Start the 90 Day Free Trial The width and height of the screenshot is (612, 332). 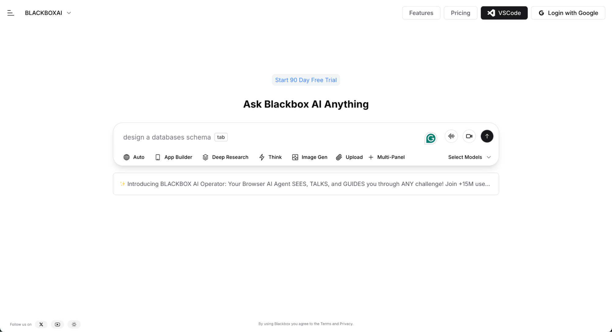[306, 80]
